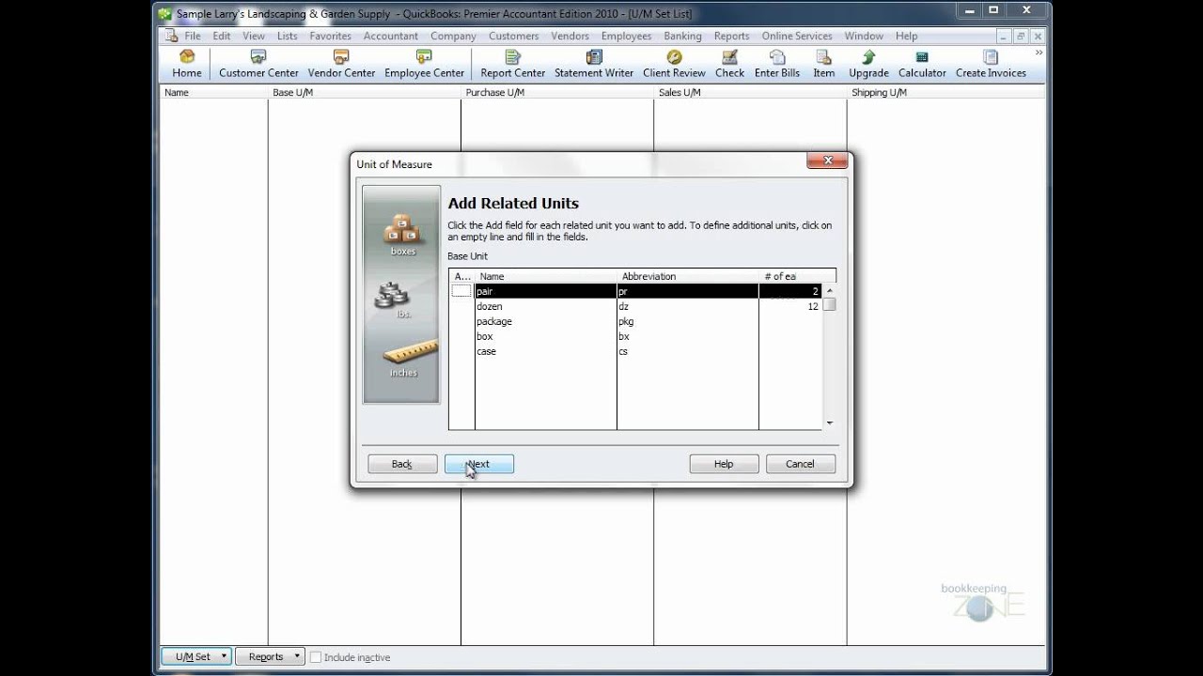
Task: Open the Item list icon
Action: tap(824, 65)
